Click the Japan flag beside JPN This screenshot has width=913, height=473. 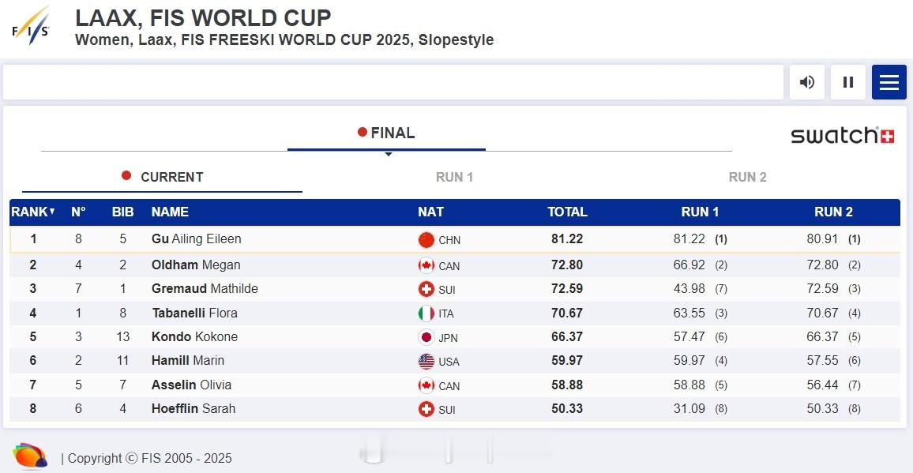pyautogui.click(x=426, y=337)
